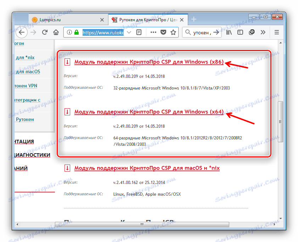Open the 'теграции с' sidebar link

click(x=27, y=100)
